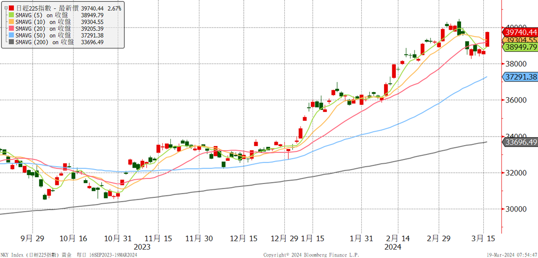Image resolution: width=538 pixels, height=258 pixels.
Task: Click the green axis price tag 38949.79
Action: [x=521, y=47]
